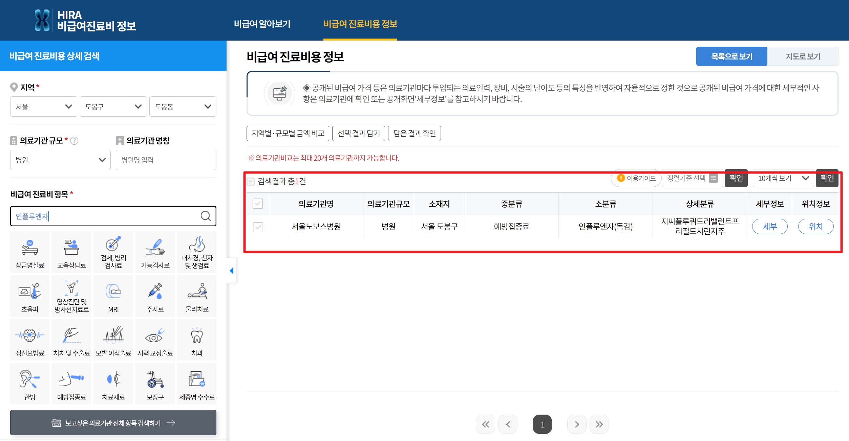Select the MRI category icon
This screenshot has width=849, height=441.
[x=113, y=296]
